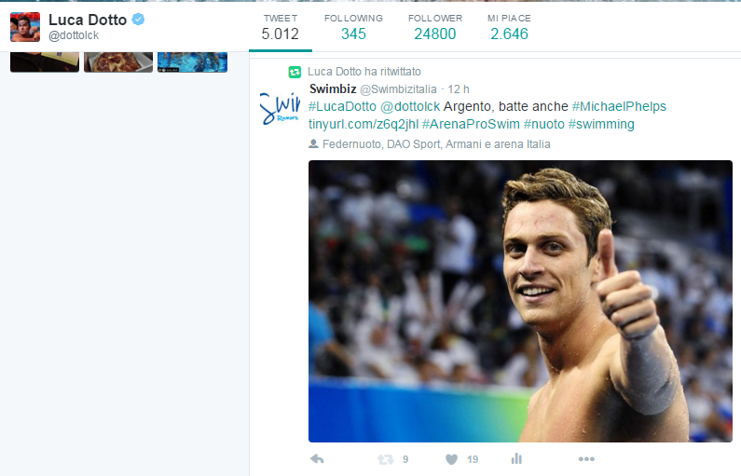Select the TWEET 5.012 tab
Viewport: 741px width, 476px height.
(281, 27)
